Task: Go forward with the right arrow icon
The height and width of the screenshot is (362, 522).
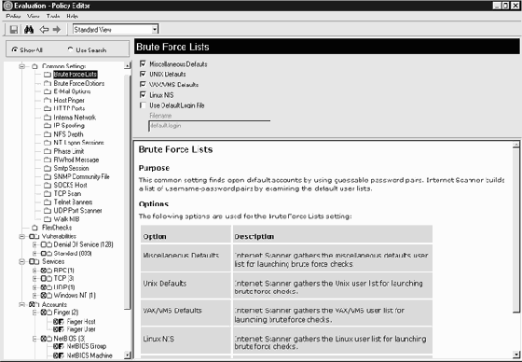Action: coord(57,30)
